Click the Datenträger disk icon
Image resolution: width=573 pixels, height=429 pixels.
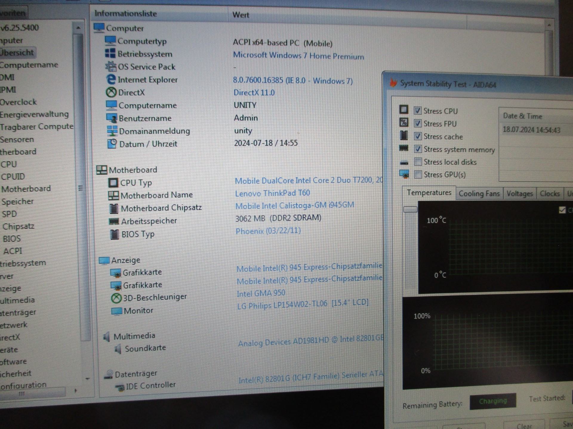[108, 374]
